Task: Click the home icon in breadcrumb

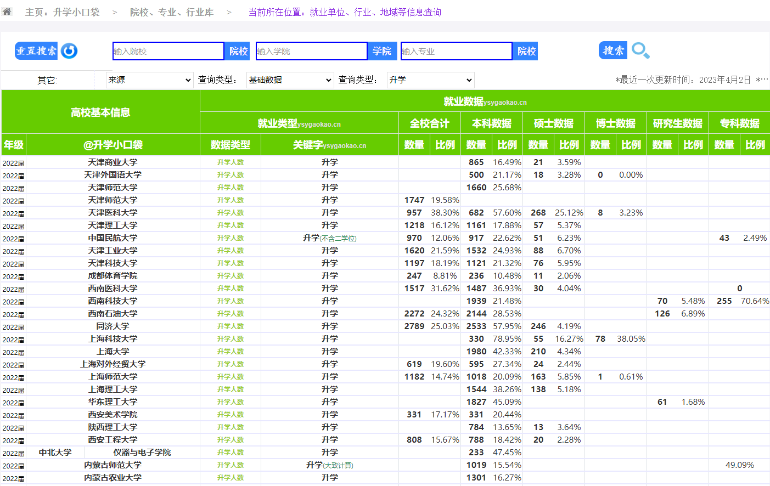Action: pyautogui.click(x=7, y=12)
